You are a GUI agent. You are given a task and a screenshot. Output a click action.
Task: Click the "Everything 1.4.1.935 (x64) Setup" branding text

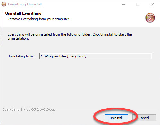(29, 109)
